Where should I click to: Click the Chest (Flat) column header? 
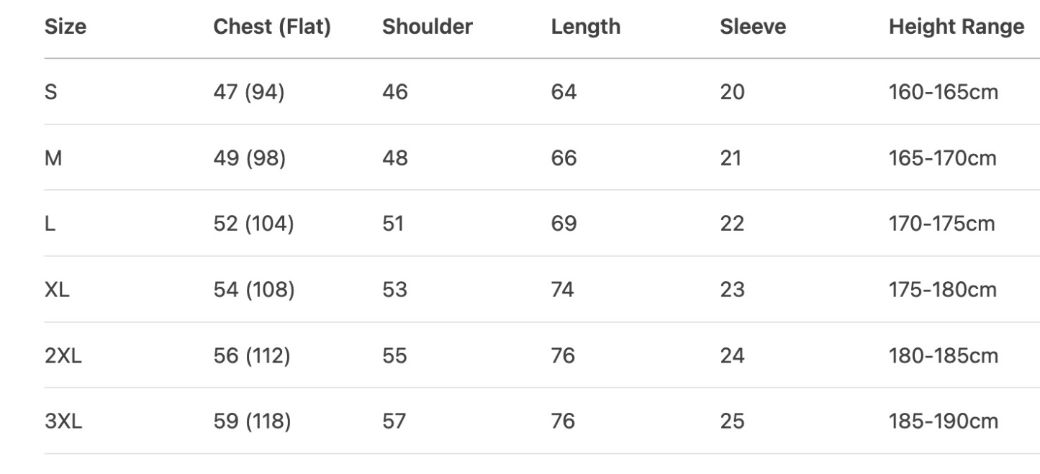[272, 27]
